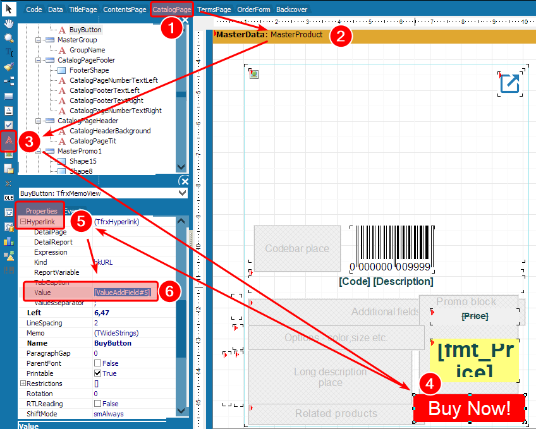Open the BuyButton object selector dropdown
Screen dimensions: 536x429
coord(183,193)
